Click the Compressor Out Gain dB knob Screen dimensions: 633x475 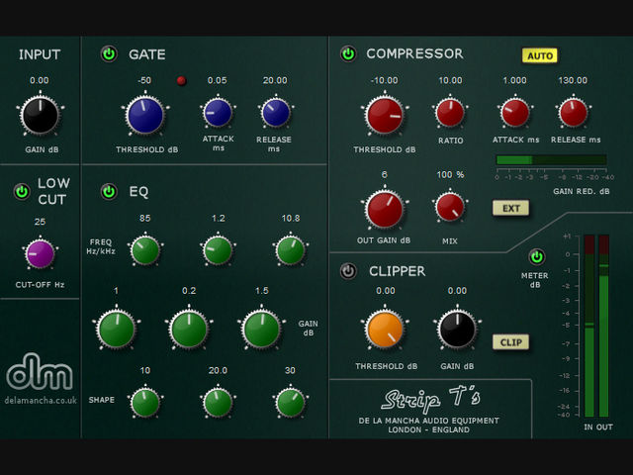385,209
